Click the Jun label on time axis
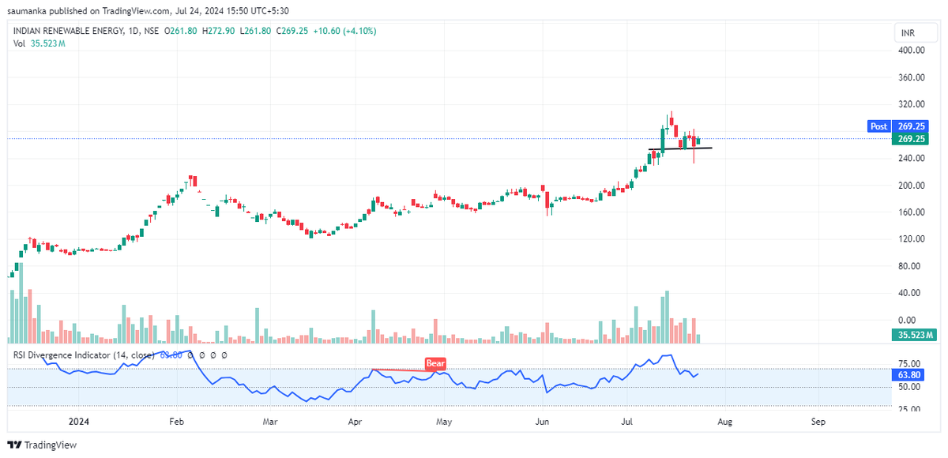Screen dimensions: 948x458 [x=541, y=422]
